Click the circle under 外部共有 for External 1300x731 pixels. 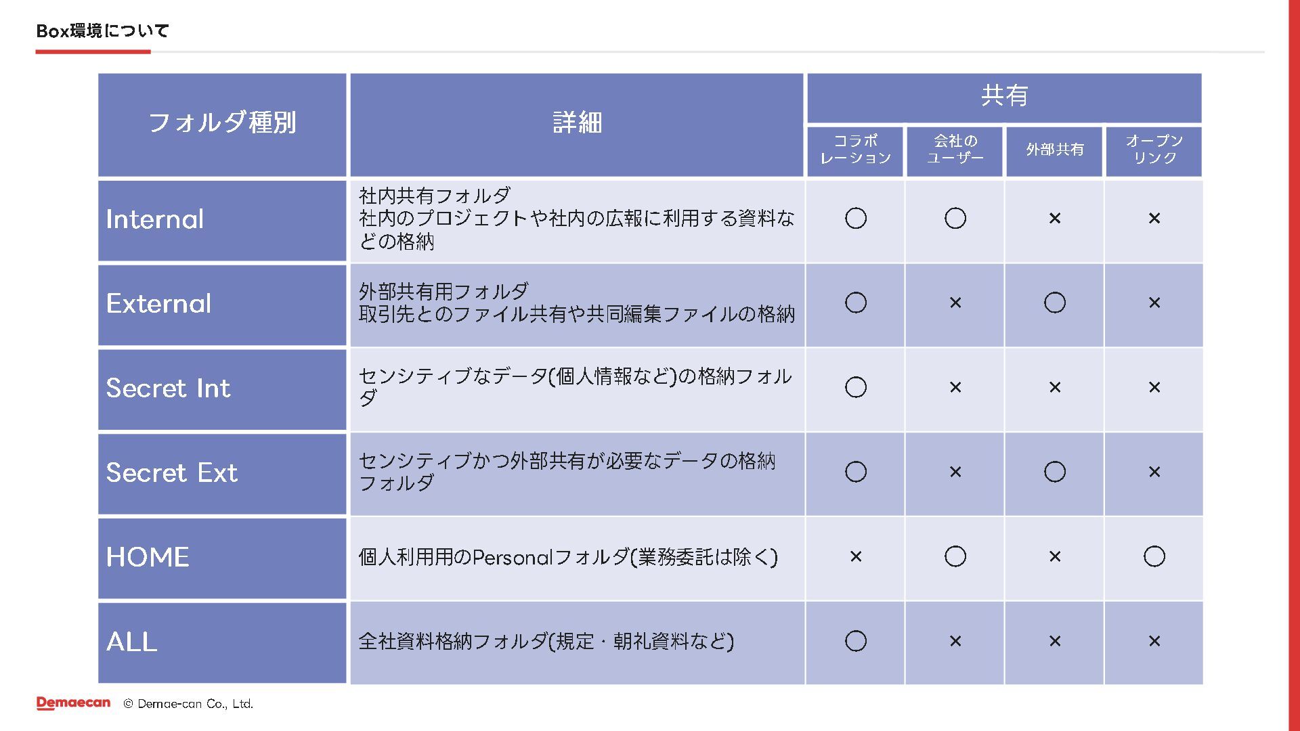click(x=1055, y=303)
